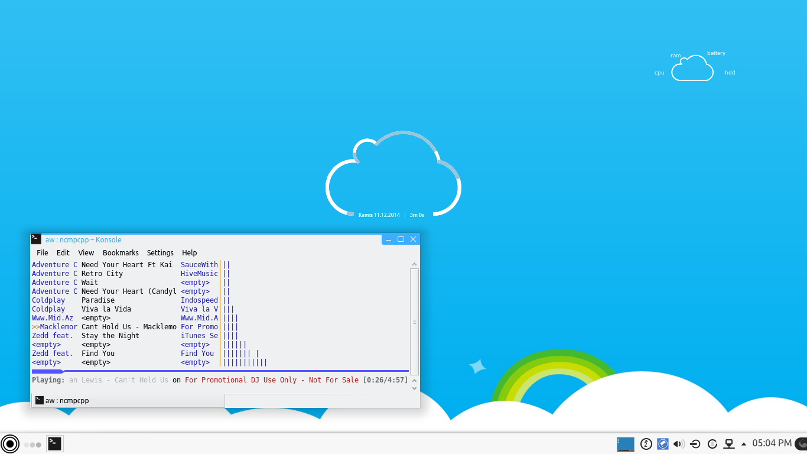Open the application launcher in the taskbar
The width and height of the screenshot is (807, 454).
tap(9, 444)
